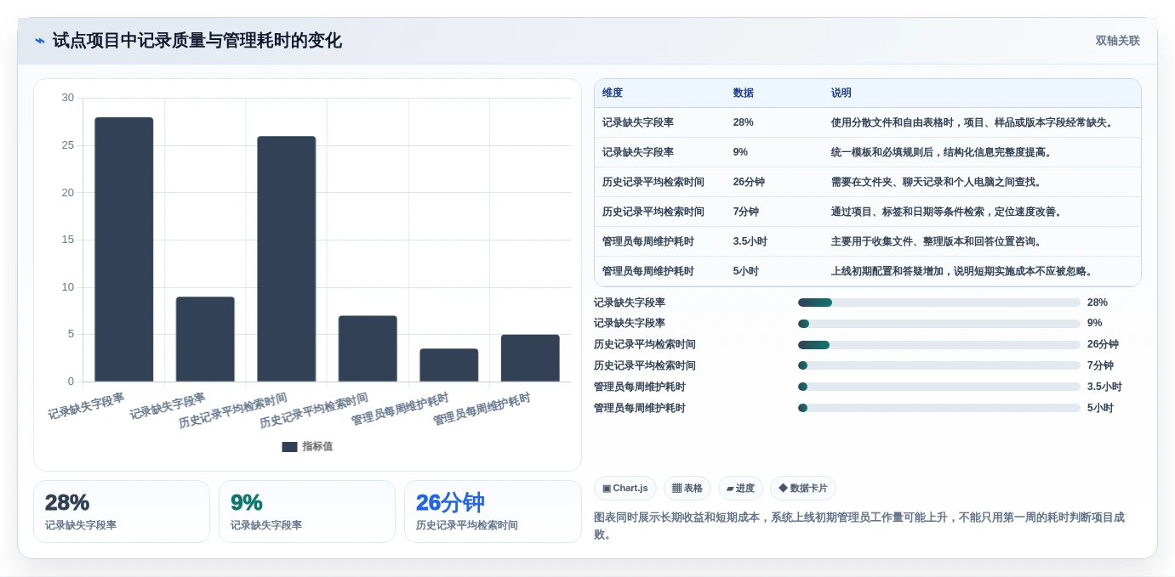Click the 进度 tag chip
The image size is (1175, 577).
740,488
